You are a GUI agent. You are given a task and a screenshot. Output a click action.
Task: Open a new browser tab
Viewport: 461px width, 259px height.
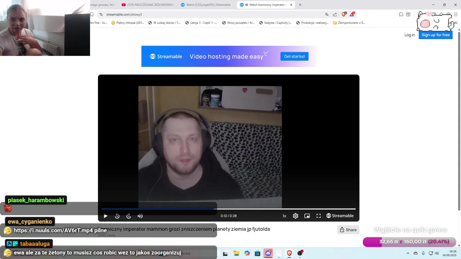coord(300,5)
